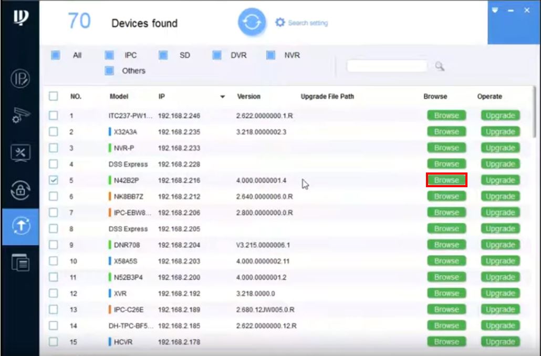541x356 pixels.
Task: Click into the device search field
Action: tap(387, 66)
